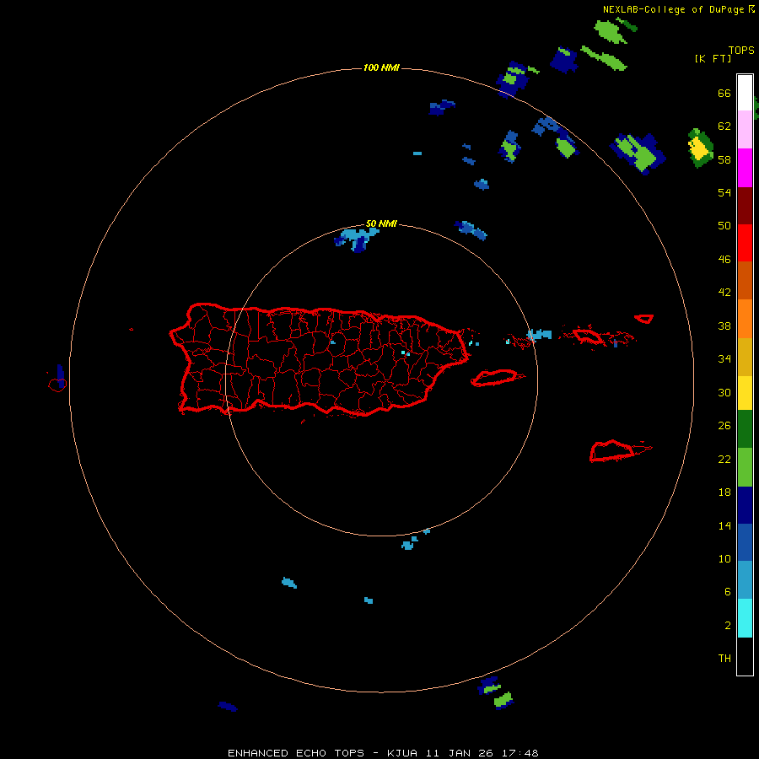Click the 38 legend value
Image resolution: width=759 pixels, height=759 pixels.
click(724, 326)
